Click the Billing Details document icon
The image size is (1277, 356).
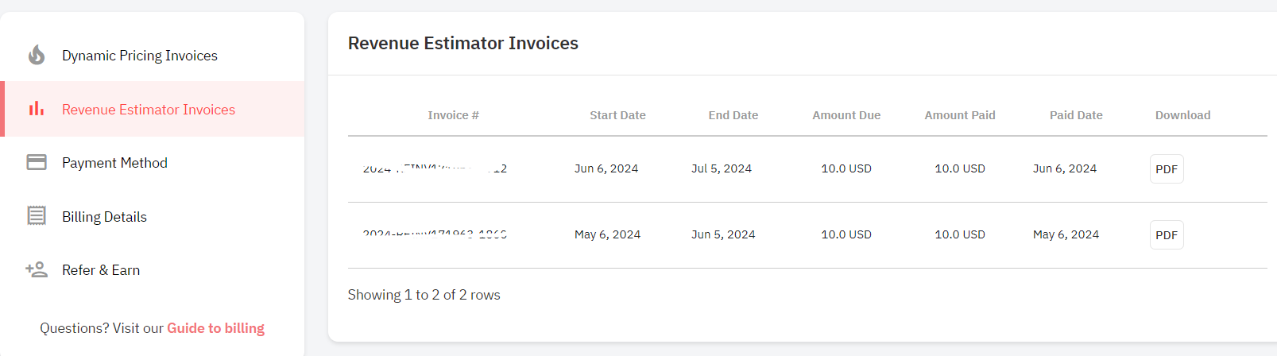point(37,216)
